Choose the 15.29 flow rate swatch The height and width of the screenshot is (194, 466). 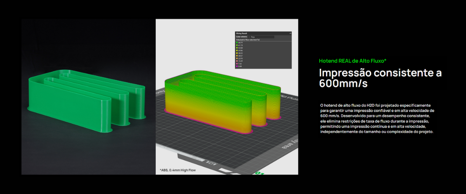pyautogui.click(x=237, y=61)
